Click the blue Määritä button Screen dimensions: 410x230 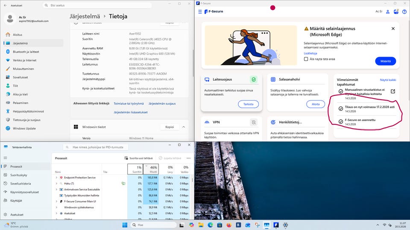[385, 61]
